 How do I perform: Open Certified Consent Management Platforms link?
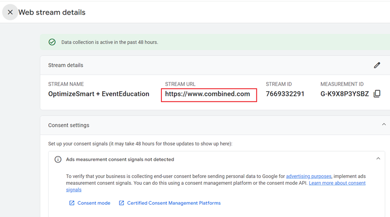[174, 203]
